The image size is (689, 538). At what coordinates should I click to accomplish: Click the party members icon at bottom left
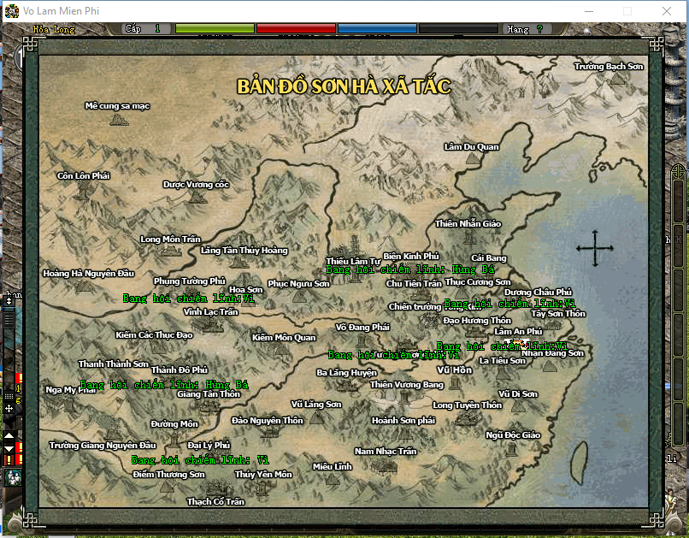coord(13,477)
